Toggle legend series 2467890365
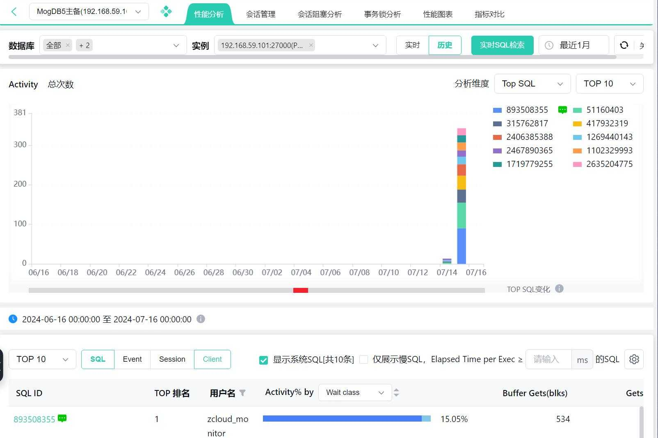 pos(523,151)
